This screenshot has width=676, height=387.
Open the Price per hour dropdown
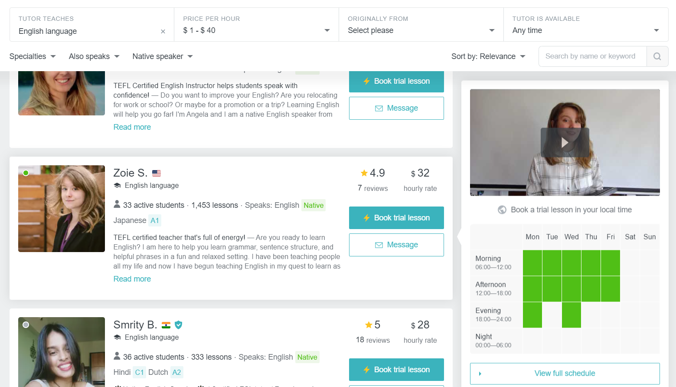[x=256, y=30]
